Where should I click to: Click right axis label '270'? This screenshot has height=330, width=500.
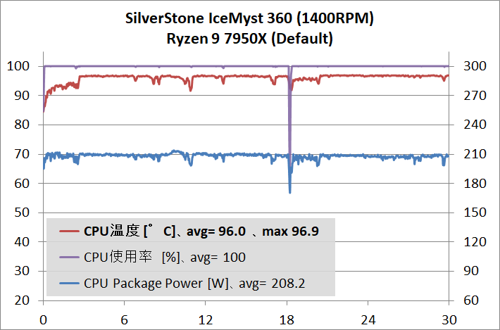(475, 96)
